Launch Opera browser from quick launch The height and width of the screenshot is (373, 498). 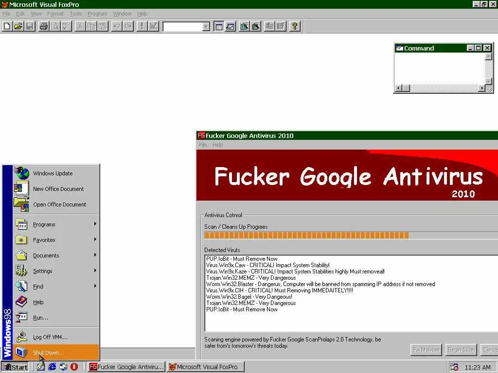tap(74, 367)
